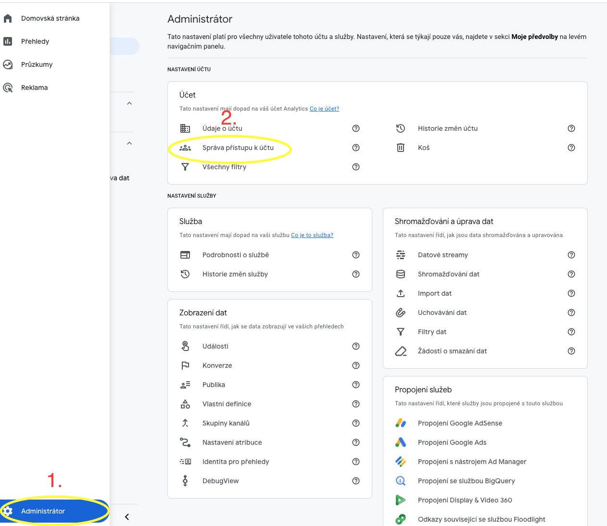Click the Koš trash bin icon
Viewport: 607px width, 526px height.
click(x=401, y=148)
